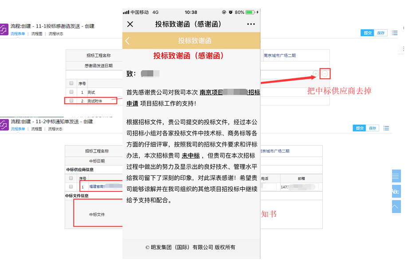
Task: Switch to 流程状态 tab in 11-2 form
Action: pos(55,129)
